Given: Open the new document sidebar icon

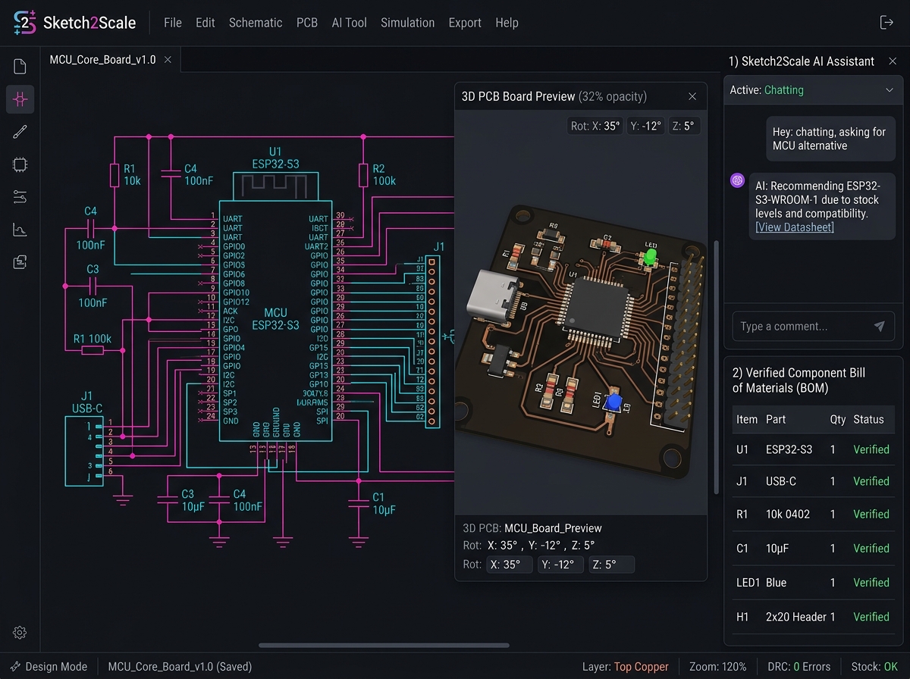Looking at the screenshot, I should point(20,67).
